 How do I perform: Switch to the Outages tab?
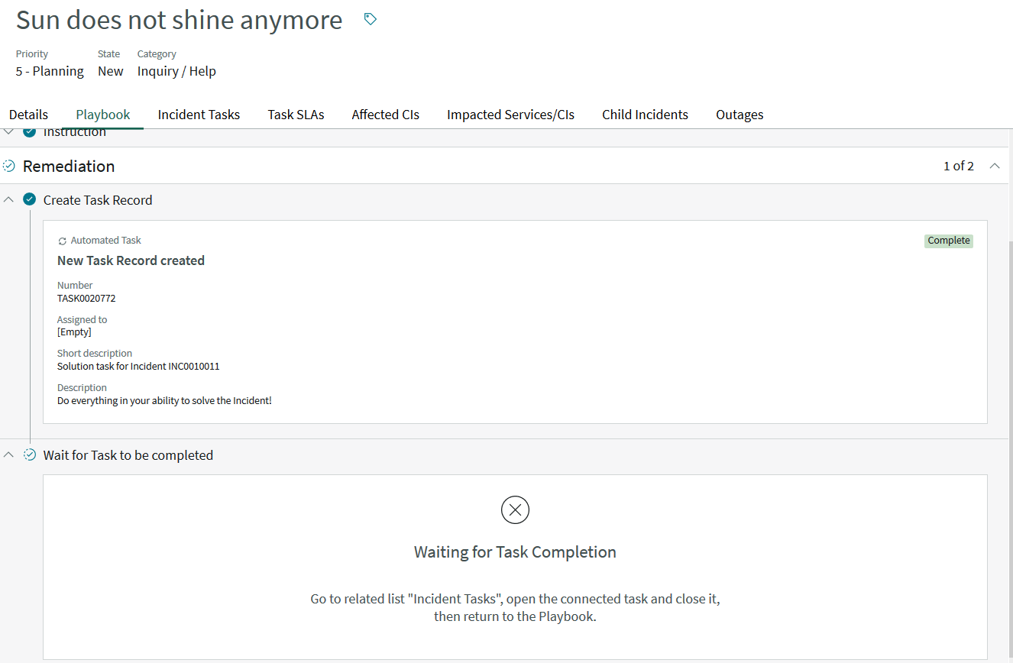739,115
